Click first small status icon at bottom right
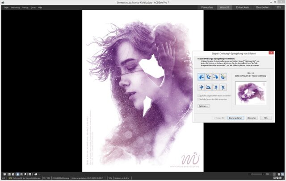The width and height of the screenshot is (286, 181). click(x=274, y=178)
